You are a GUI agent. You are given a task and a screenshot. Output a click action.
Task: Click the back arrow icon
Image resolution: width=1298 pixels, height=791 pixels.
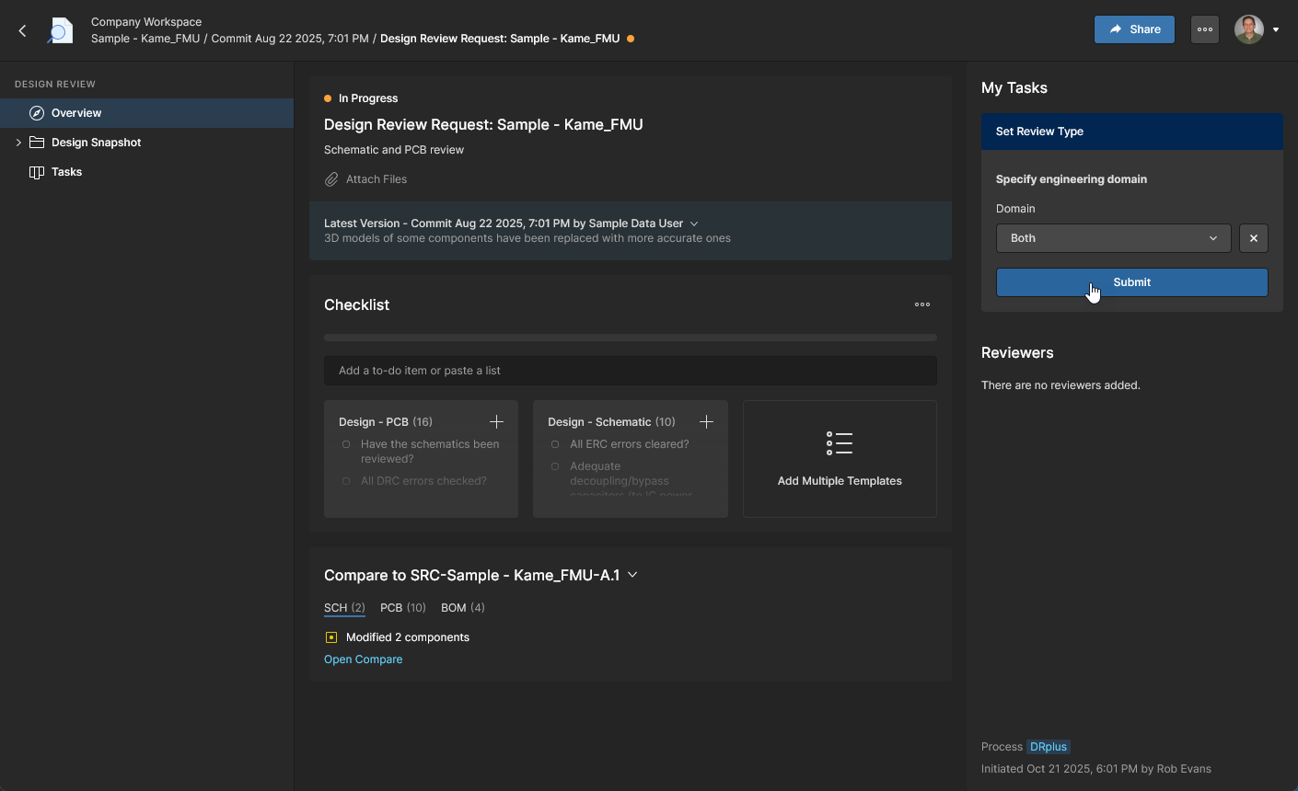point(23,30)
